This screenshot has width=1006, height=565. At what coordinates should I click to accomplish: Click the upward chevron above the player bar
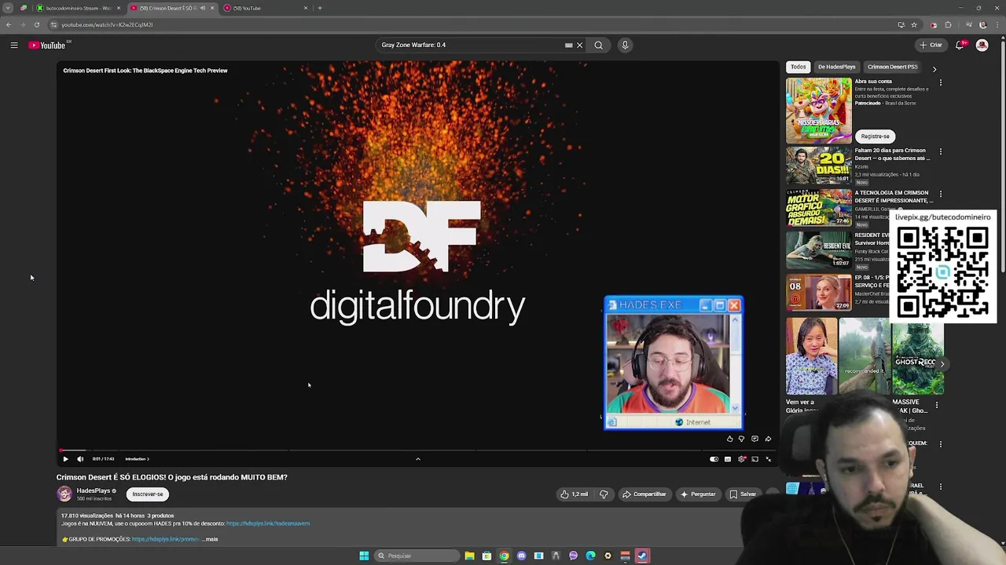tap(418, 459)
